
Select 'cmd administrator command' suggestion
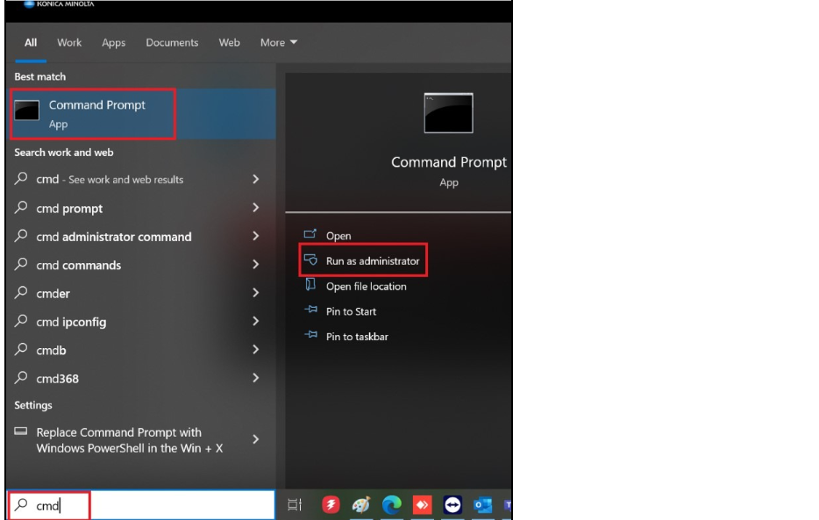(x=140, y=236)
